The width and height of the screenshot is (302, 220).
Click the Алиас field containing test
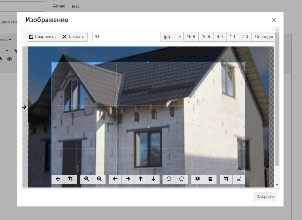tap(105, 6)
